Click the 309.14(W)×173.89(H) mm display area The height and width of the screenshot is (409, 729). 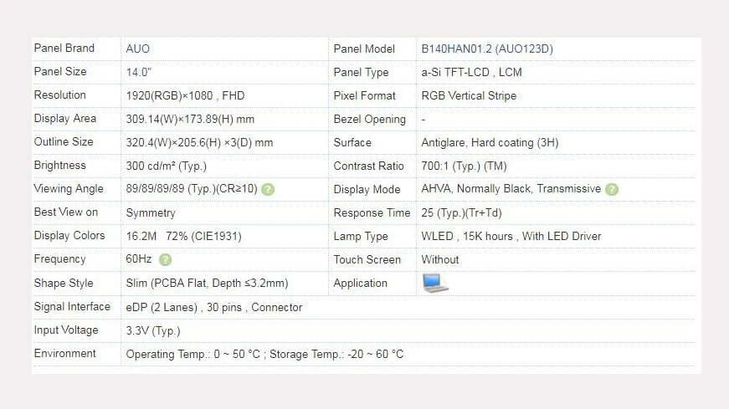click(x=190, y=119)
